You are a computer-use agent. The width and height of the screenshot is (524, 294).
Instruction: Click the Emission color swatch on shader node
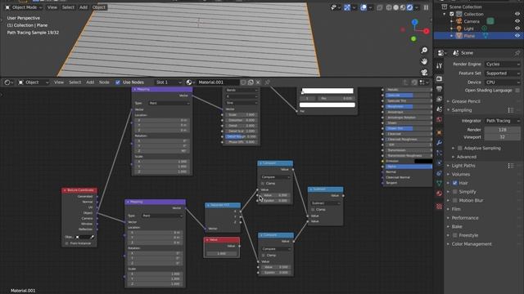click(423, 162)
